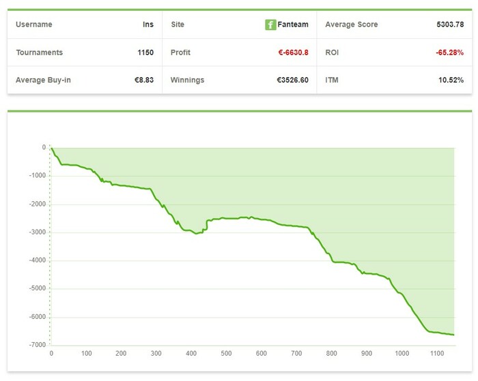Select the Average Score label

(351, 25)
